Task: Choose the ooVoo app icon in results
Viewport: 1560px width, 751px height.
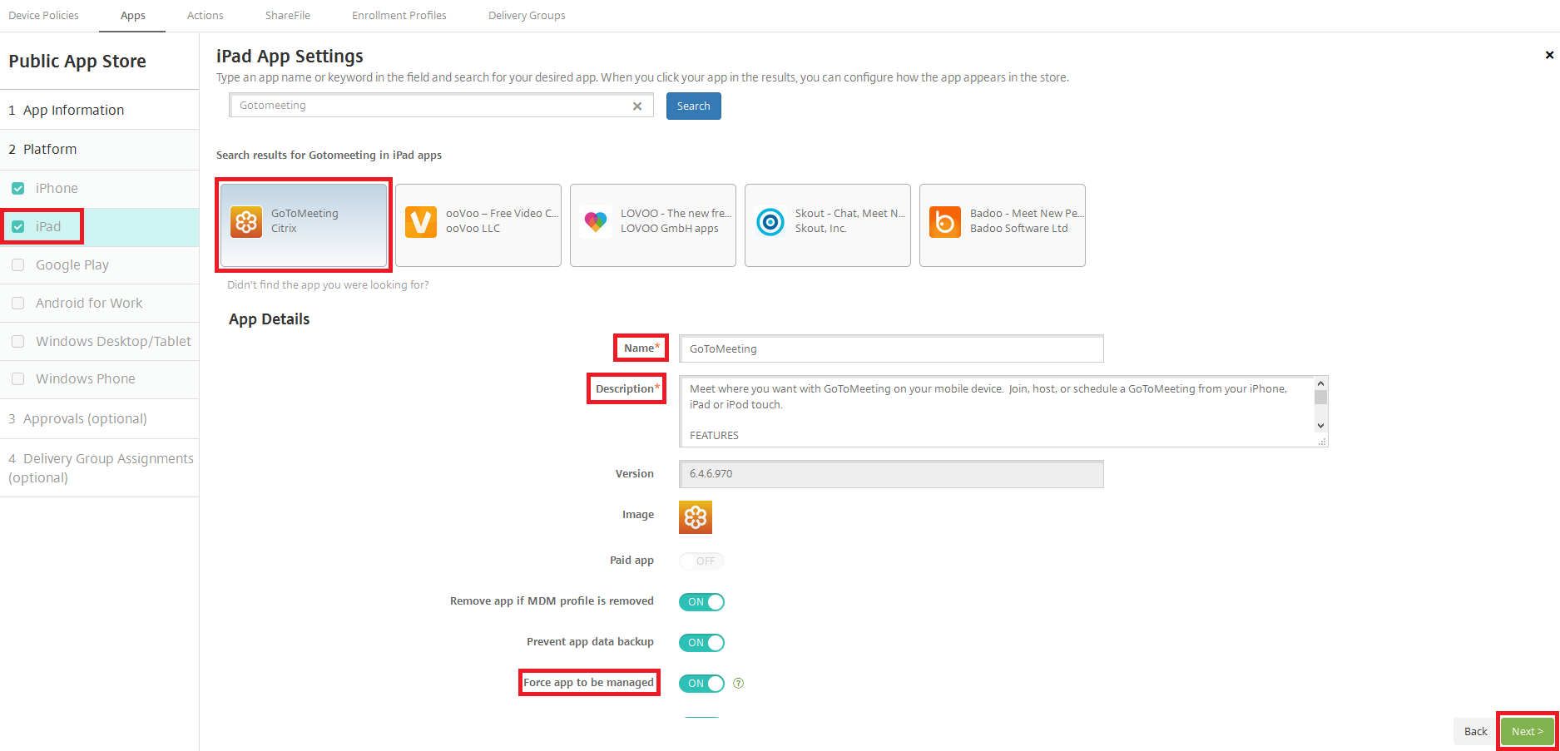Action: point(421,222)
